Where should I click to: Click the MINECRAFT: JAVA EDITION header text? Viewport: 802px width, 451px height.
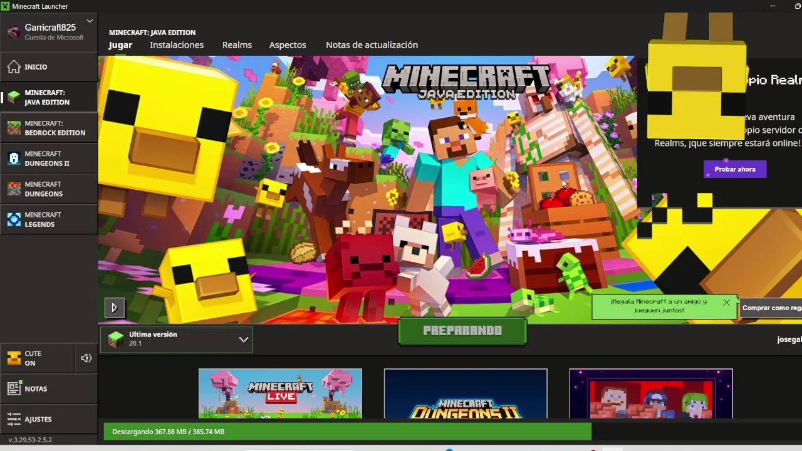pyautogui.click(x=152, y=33)
